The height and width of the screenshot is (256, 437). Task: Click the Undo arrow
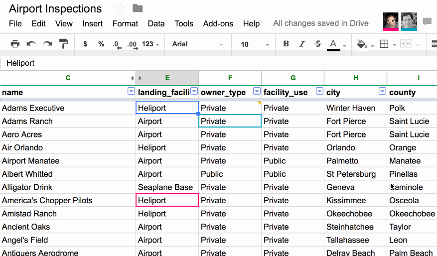pos(31,44)
